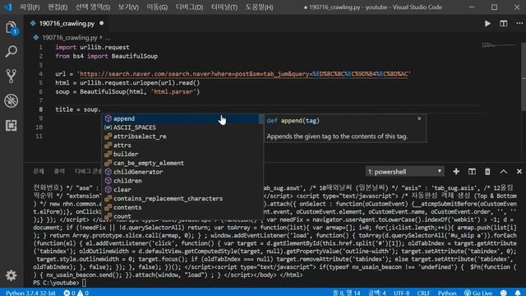The height and width of the screenshot is (296, 526).
Task: Click the line and column indicator
Action: pos(347,293)
